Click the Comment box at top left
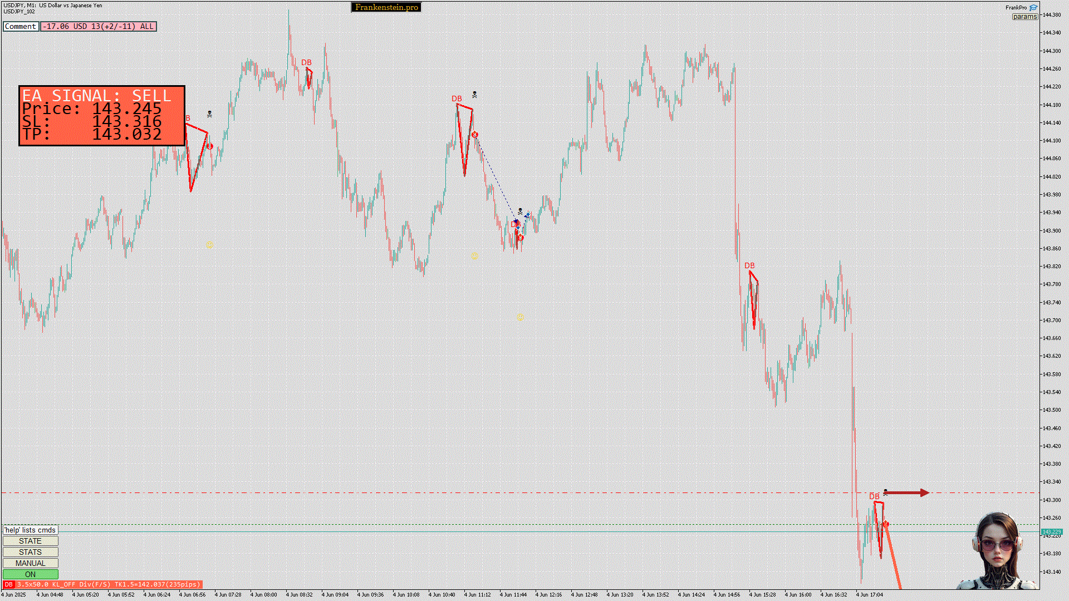This screenshot has width=1069, height=601. 21,26
